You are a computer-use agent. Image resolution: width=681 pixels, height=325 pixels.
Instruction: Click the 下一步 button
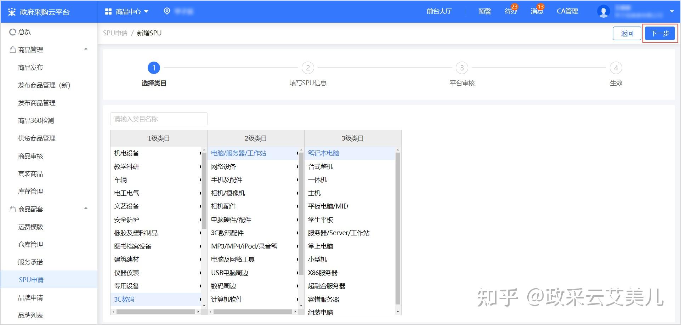click(x=659, y=33)
